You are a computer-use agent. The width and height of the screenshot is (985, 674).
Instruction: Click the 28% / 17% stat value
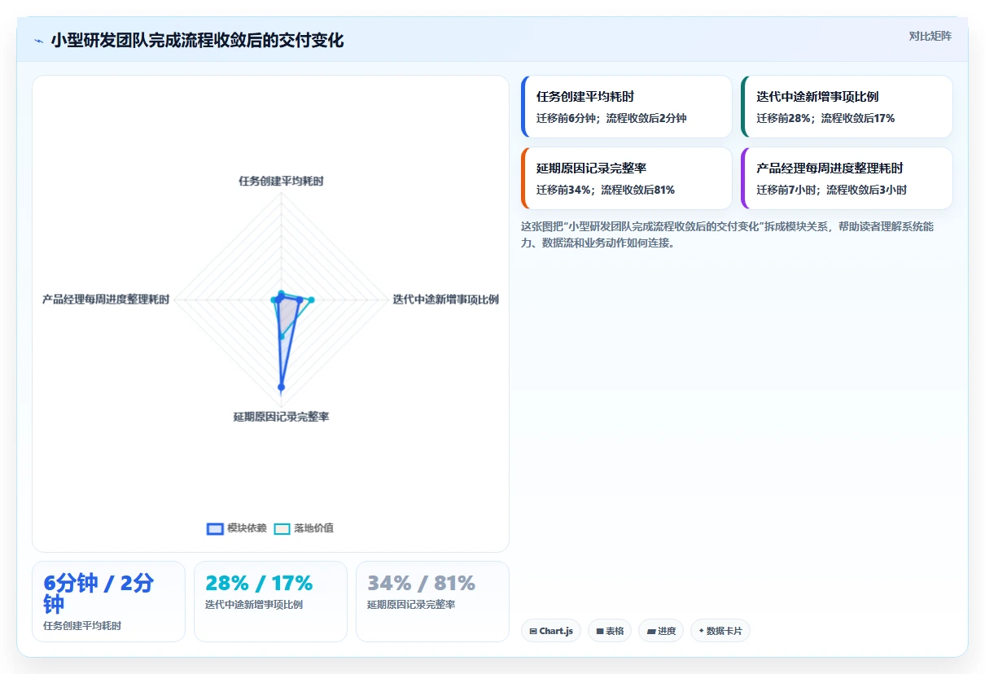(x=259, y=583)
